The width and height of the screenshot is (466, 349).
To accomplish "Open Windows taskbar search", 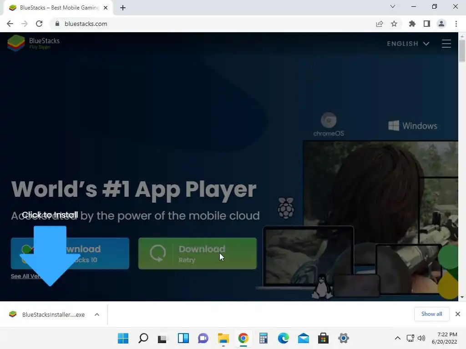I will (143, 338).
